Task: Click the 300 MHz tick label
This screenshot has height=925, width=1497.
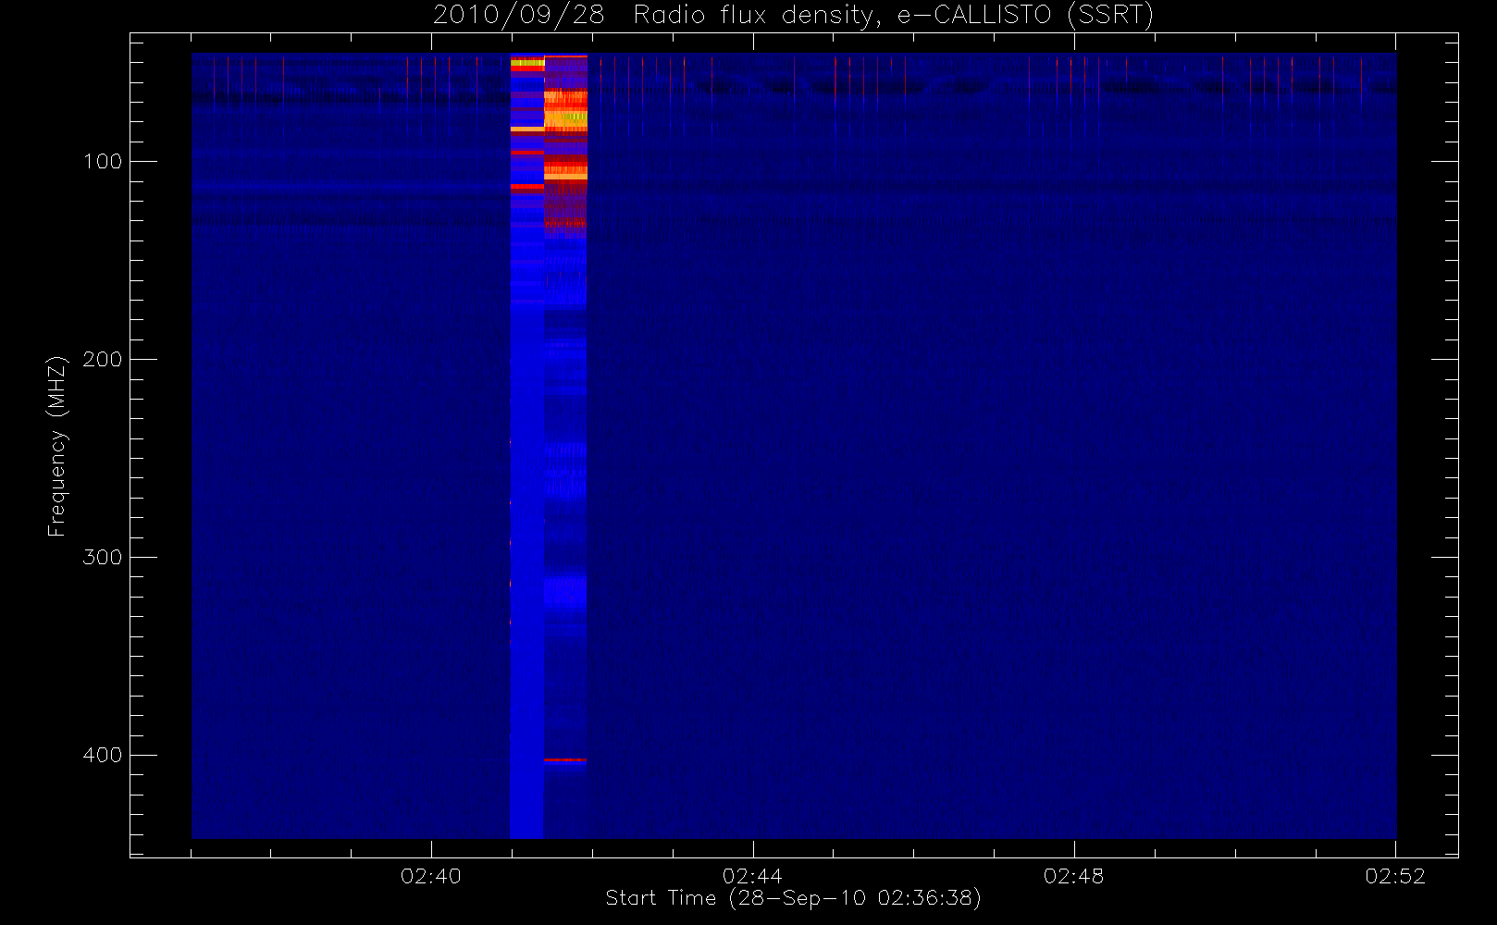Action: pos(103,558)
